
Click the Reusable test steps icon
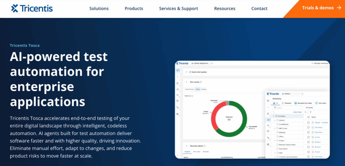(x=295, y=103)
